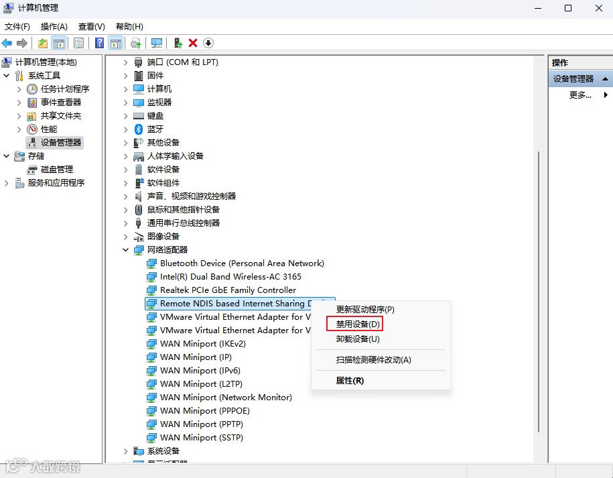Click the Back arrow toolbar icon
The height and width of the screenshot is (478, 613).
coord(7,43)
